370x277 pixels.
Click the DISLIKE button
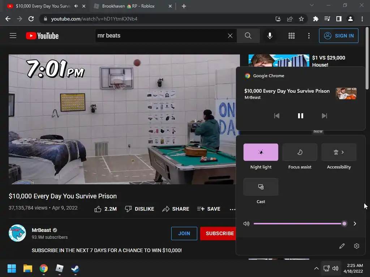coord(139,209)
